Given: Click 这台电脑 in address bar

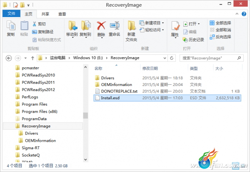Looking at the screenshot, I should 58,58.
